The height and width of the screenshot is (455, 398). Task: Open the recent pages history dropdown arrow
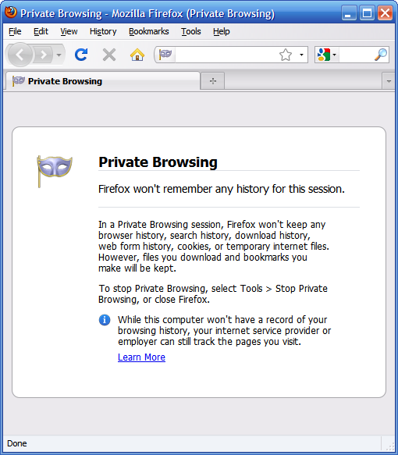click(59, 55)
